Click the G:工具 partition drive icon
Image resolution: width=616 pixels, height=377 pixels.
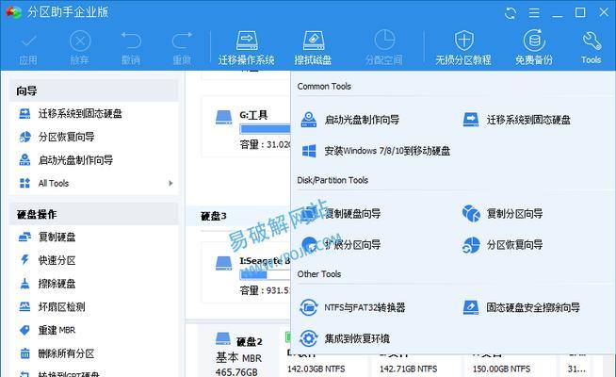(x=224, y=117)
